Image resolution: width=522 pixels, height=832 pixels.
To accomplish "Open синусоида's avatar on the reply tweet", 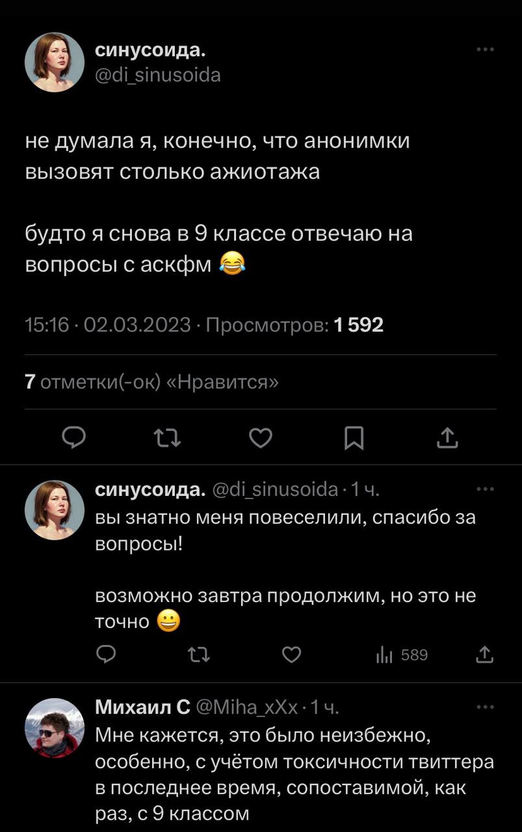I will click(55, 510).
